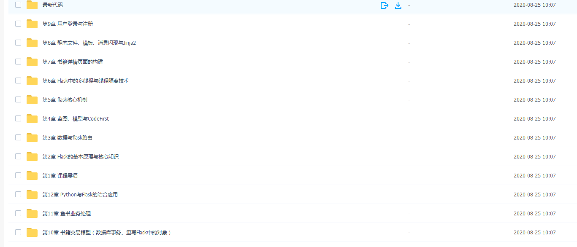Screen dimensions: 577x247
Task: Tick checkbox for 第7章 书籍详情页面的构建
Action: point(18,62)
